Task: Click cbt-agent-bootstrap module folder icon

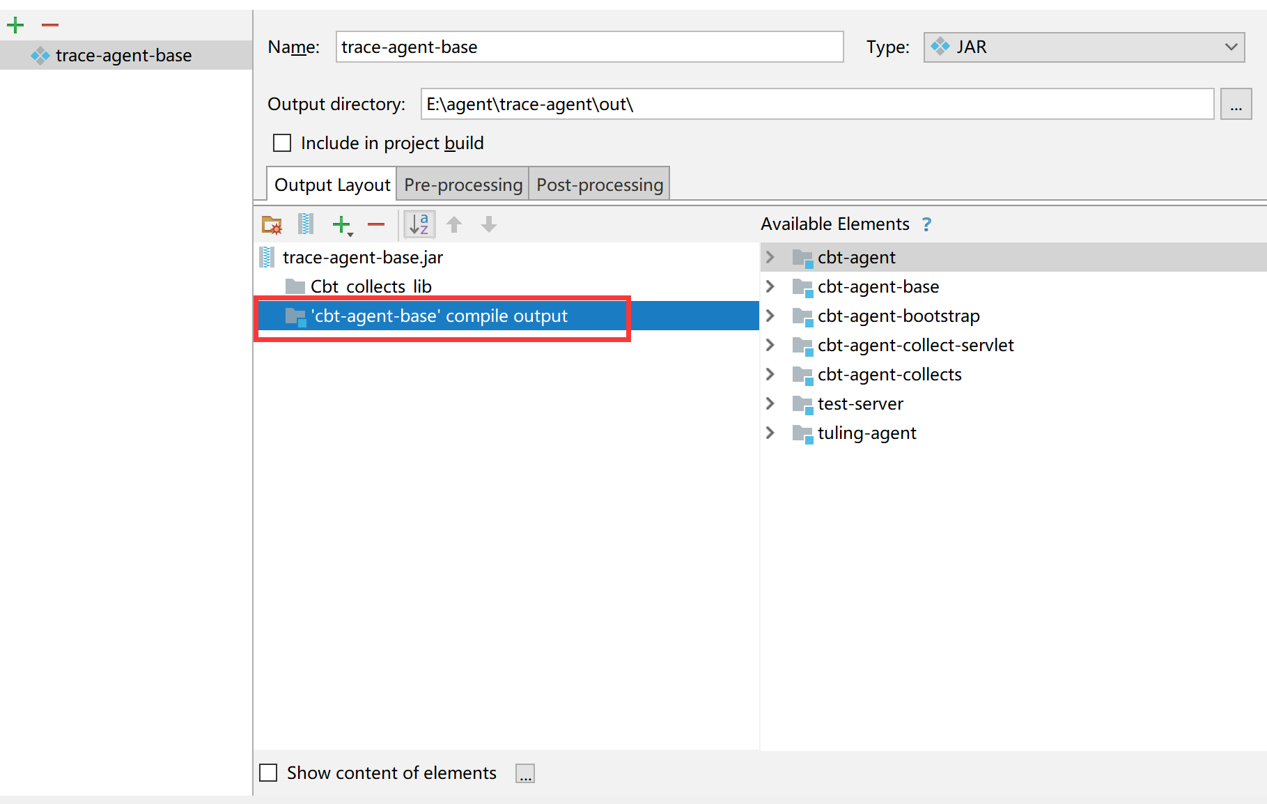Action: pos(802,316)
